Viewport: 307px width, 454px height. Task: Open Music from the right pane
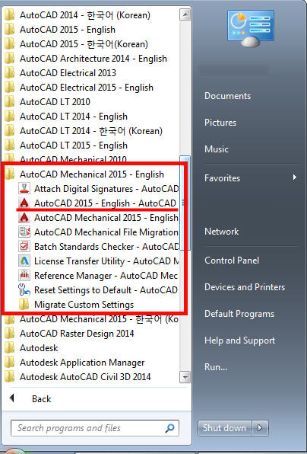pos(217,149)
